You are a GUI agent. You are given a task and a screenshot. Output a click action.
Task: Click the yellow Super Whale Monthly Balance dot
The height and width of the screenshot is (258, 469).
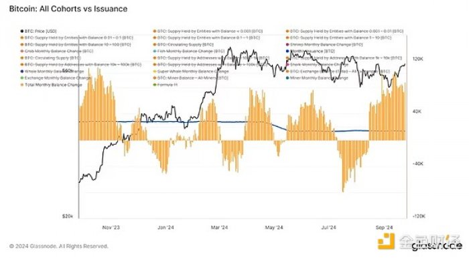point(155,72)
